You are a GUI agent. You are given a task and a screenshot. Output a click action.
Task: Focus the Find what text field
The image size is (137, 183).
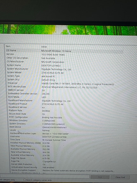pyautogui.click(x=45, y=176)
